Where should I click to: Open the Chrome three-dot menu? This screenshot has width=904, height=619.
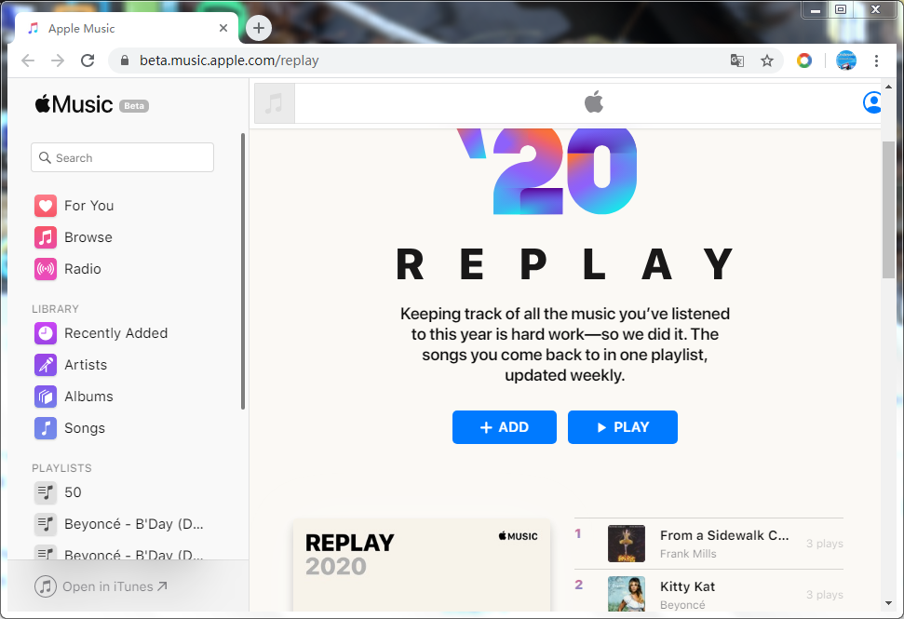[x=877, y=60]
